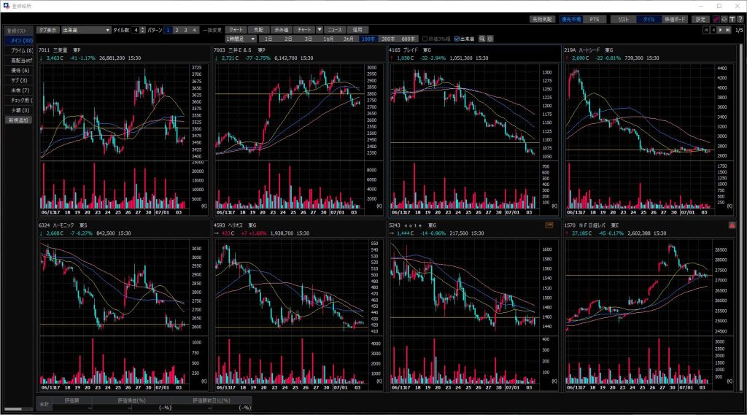This screenshot has width=747, height=415.
Task: Enable the 終値3%幅 checkbox
Action: point(425,39)
